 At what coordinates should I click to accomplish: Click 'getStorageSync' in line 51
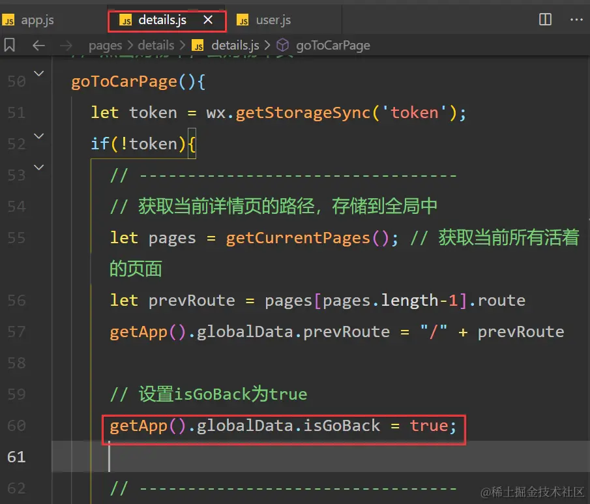[x=303, y=113]
